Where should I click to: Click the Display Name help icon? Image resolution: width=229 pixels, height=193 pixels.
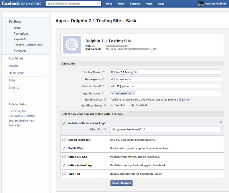tap(104, 72)
